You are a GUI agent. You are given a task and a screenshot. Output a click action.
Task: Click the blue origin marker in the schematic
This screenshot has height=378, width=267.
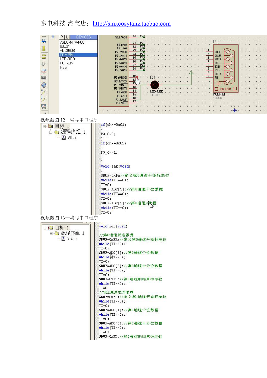(235, 110)
